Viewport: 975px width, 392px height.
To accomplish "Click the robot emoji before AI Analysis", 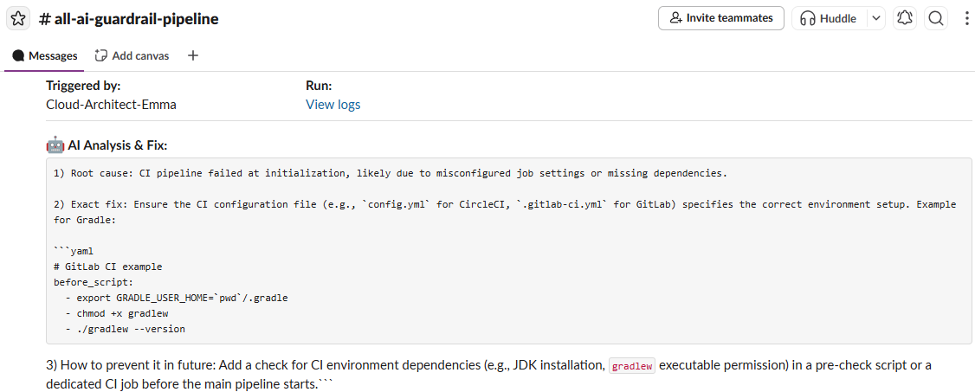I will tap(55, 144).
